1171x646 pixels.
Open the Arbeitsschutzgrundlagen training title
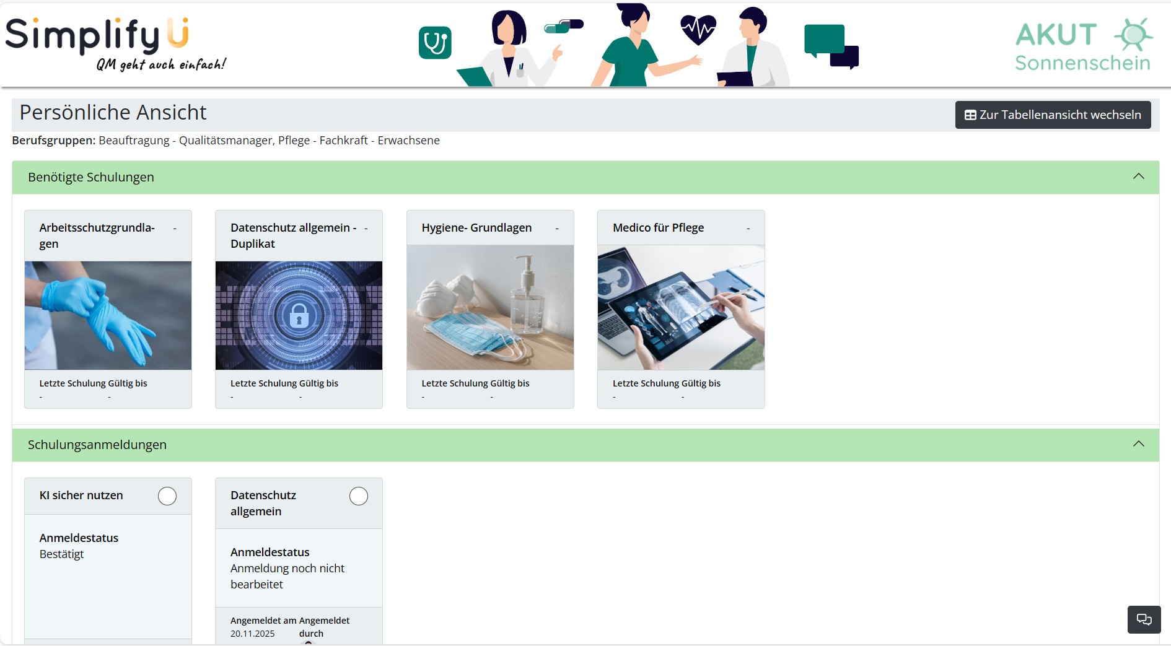[x=97, y=235]
